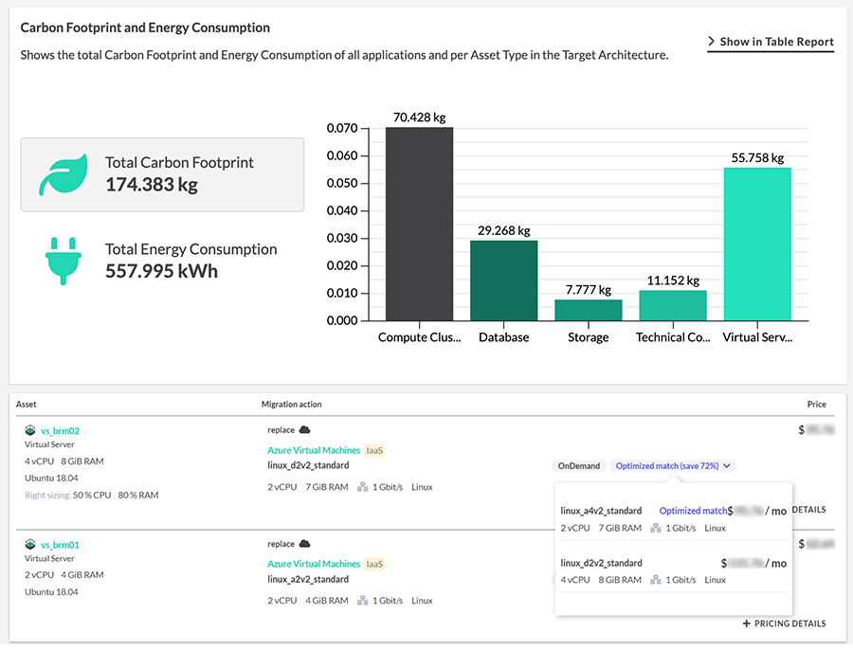Click the 11.152 kg bar label
The image size is (853, 651).
point(673,280)
